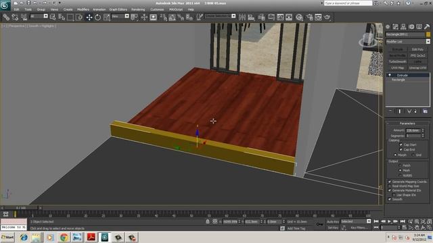Click the Amount spinner arrows
Screen dimensions: 433x243
point(423,130)
